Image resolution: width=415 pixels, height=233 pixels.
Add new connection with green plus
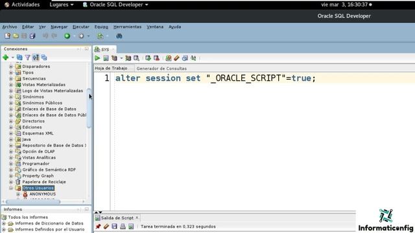(x=6, y=58)
